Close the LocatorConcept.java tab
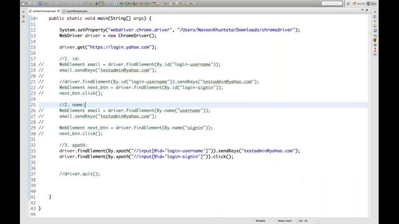The height and width of the screenshot is (224, 399). pos(59,11)
